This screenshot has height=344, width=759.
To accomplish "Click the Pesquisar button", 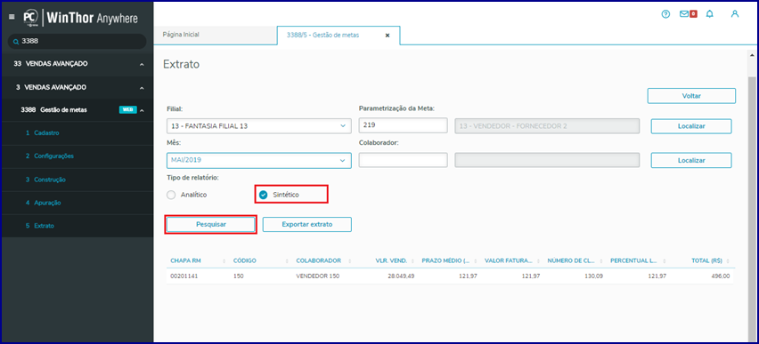I will tap(211, 225).
